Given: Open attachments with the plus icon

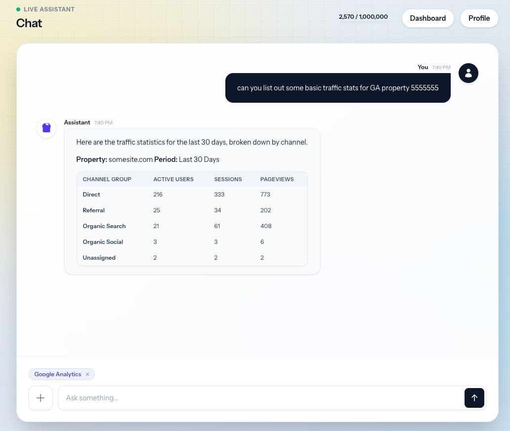Looking at the screenshot, I should (x=40, y=398).
